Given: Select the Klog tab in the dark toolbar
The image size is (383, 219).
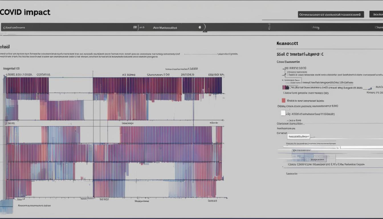Looking at the screenshot, I should click(x=316, y=28).
